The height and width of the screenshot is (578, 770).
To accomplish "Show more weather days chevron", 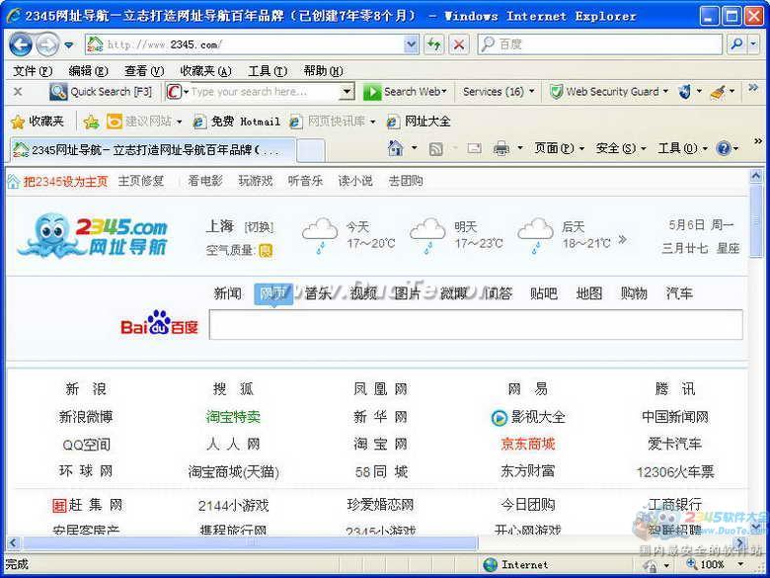I will (x=622, y=239).
